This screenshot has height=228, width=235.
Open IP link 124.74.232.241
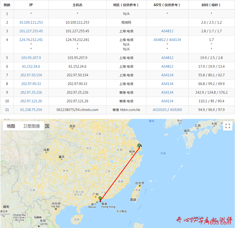pyautogui.click(x=31, y=40)
